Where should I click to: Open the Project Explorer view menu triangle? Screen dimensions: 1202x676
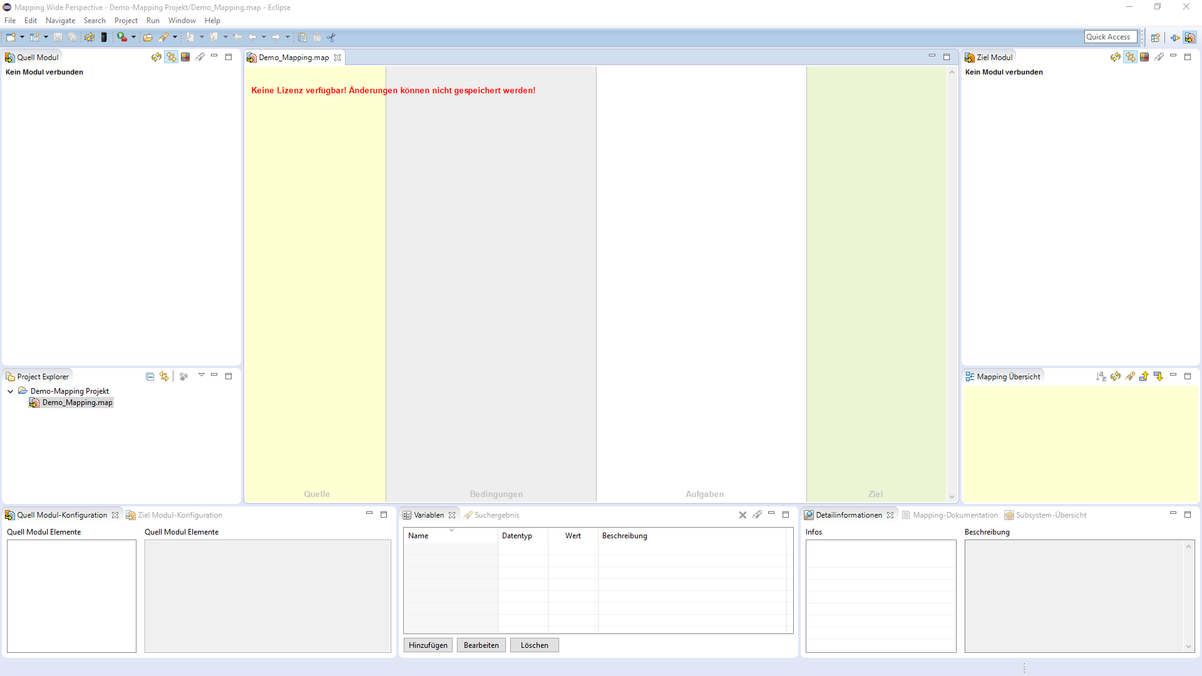(202, 375)
